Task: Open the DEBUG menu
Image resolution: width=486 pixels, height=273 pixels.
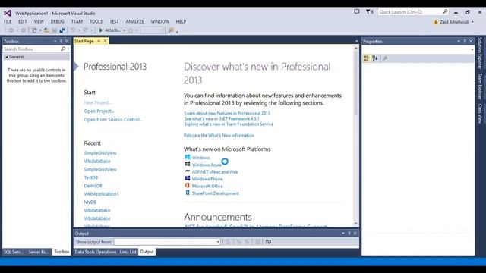Action: (x=58, y=22)
